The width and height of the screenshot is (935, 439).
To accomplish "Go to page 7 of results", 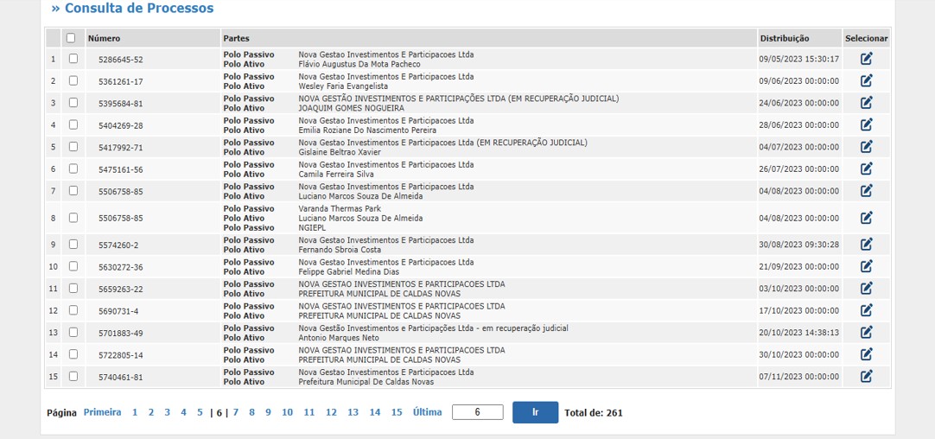I will tap(236, 413).
